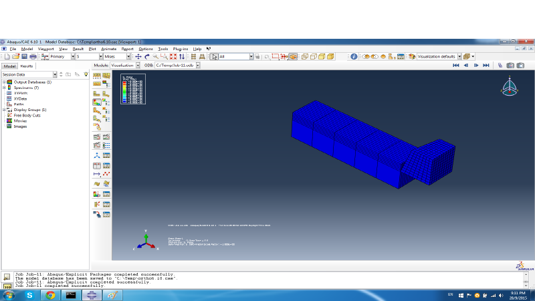Open the Animate menu
The width and height of the screenshot is (535, 301).
click(x=109, y=49)
